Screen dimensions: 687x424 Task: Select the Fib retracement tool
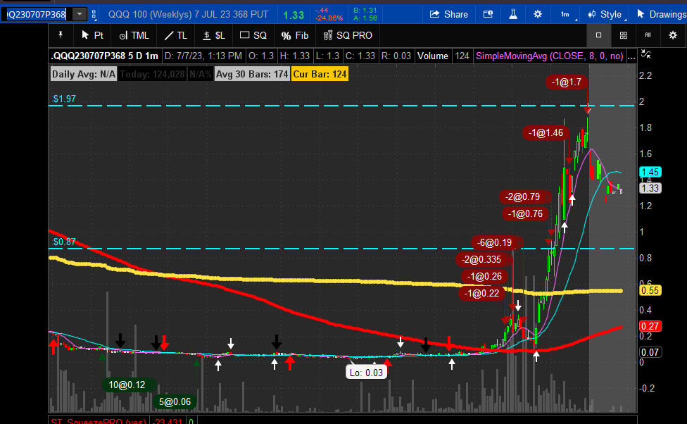[295, 35]
